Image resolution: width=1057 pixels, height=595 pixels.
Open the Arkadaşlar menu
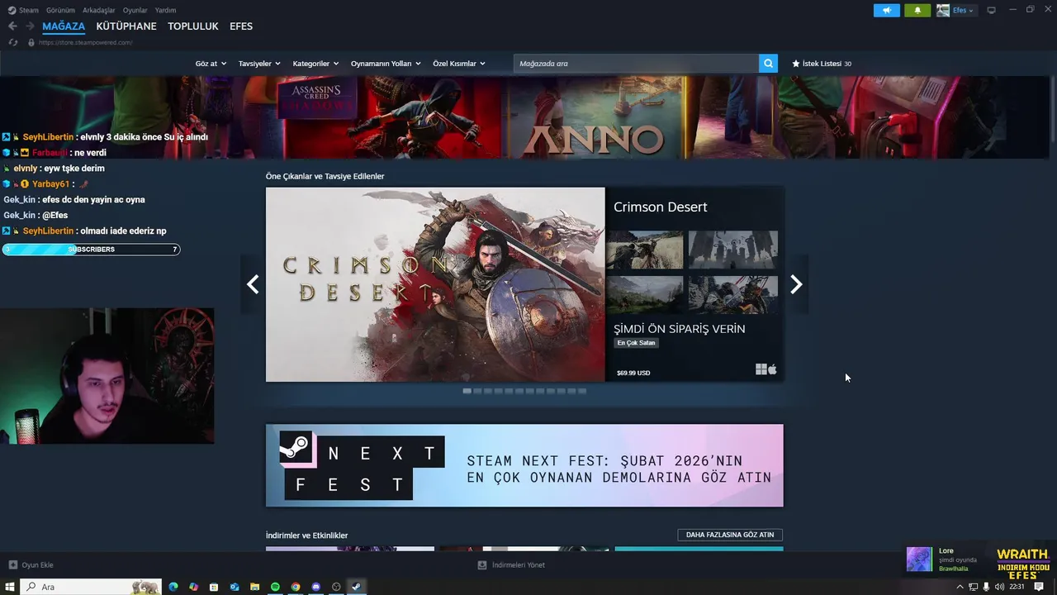(98, 10)
